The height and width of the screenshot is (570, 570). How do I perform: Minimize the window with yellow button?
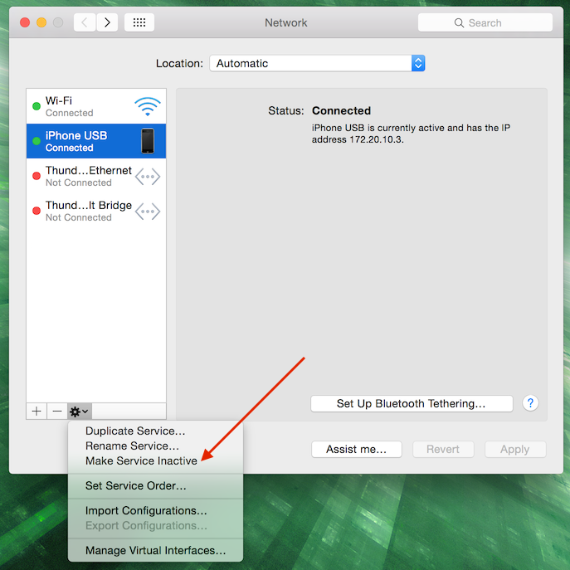click(x=41, y=22)
